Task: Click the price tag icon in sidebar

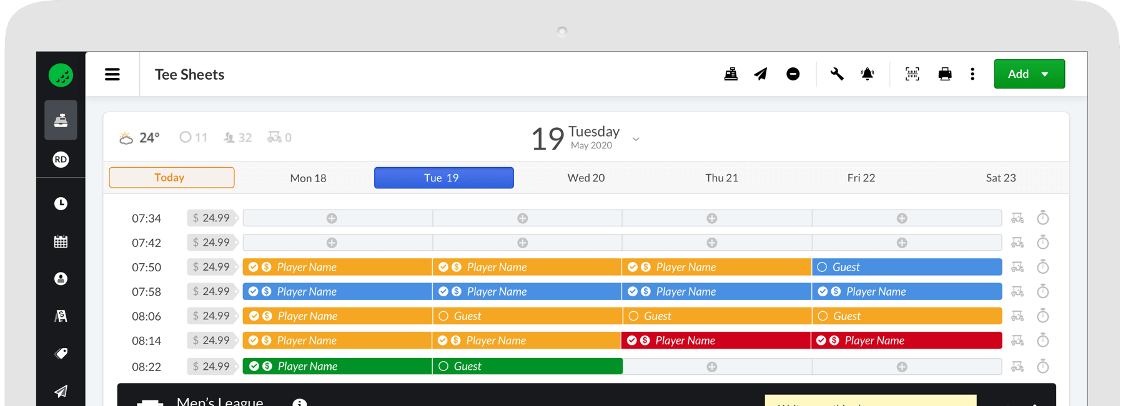Action: tap(61, 354)
